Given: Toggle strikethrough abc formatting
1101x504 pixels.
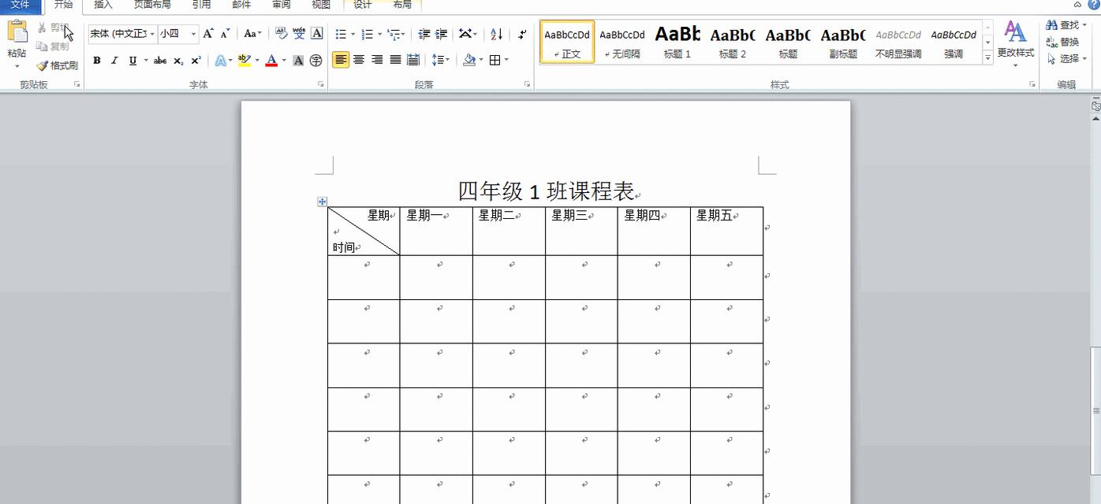Looking at the screenshot, I should [160, 61].
